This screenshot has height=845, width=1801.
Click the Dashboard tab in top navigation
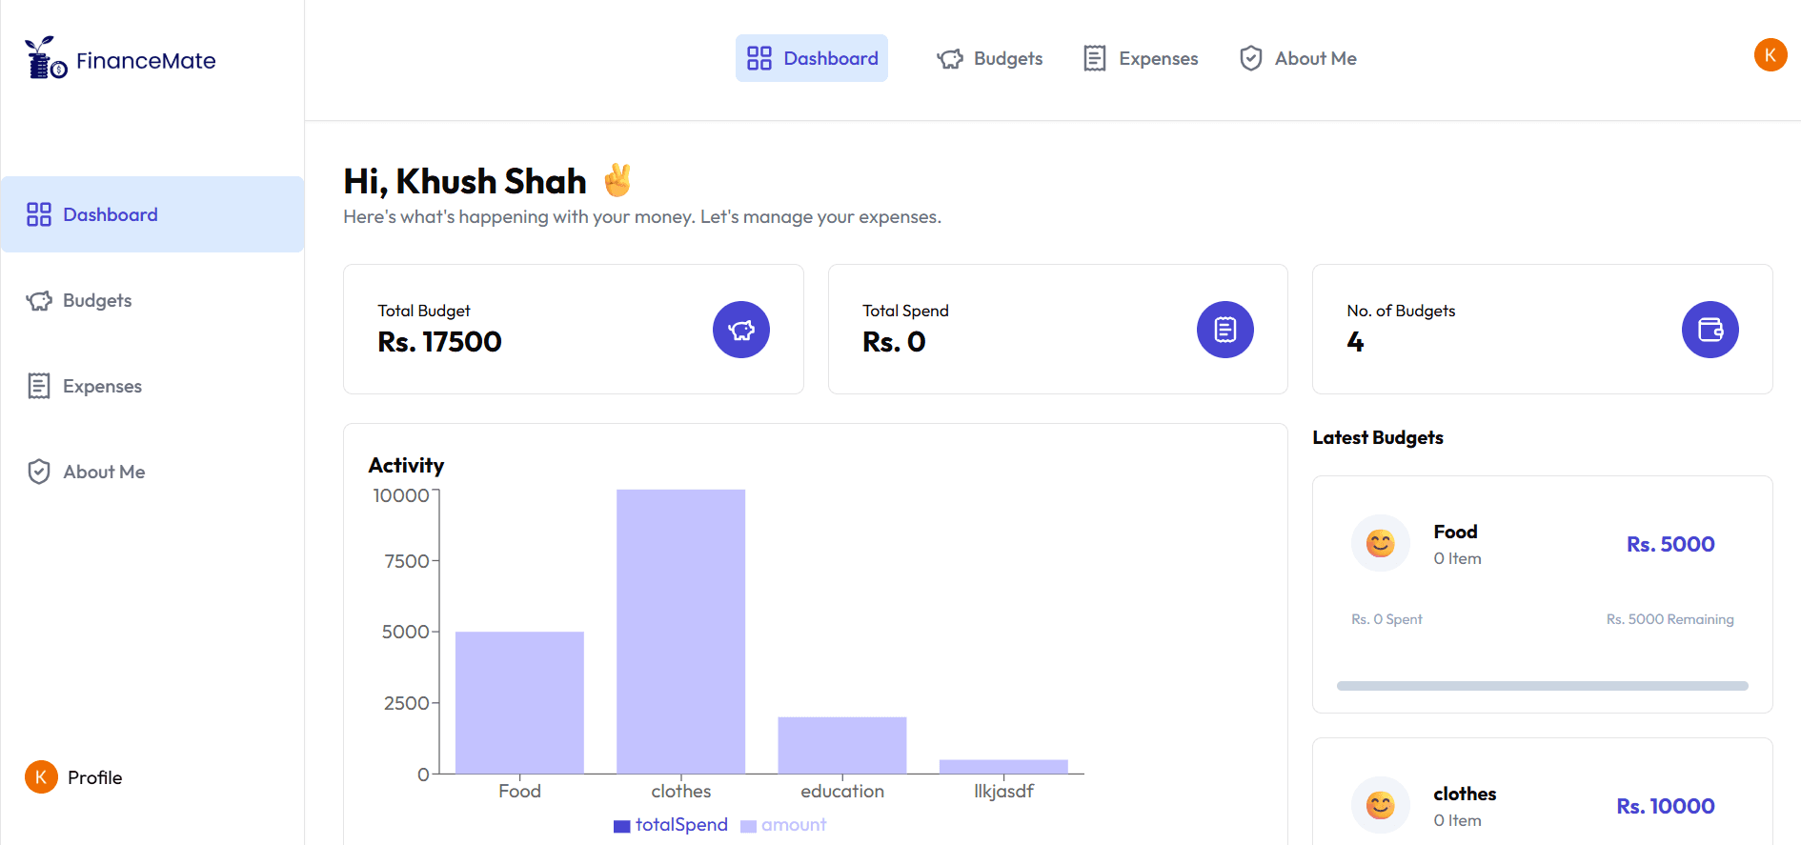(x=812, y=59)
